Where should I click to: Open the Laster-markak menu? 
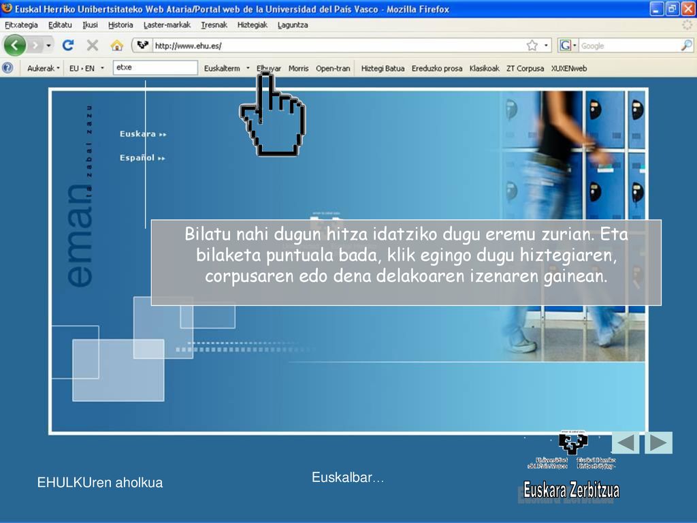167,25
